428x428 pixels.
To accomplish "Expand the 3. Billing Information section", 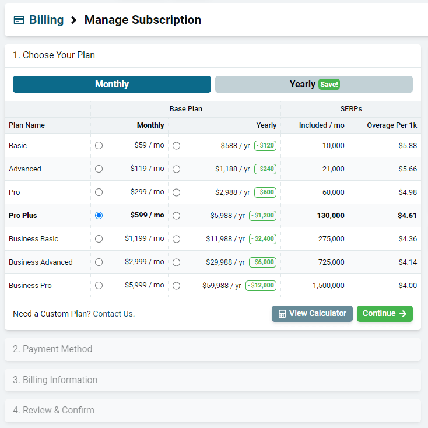I will (213, 380).
